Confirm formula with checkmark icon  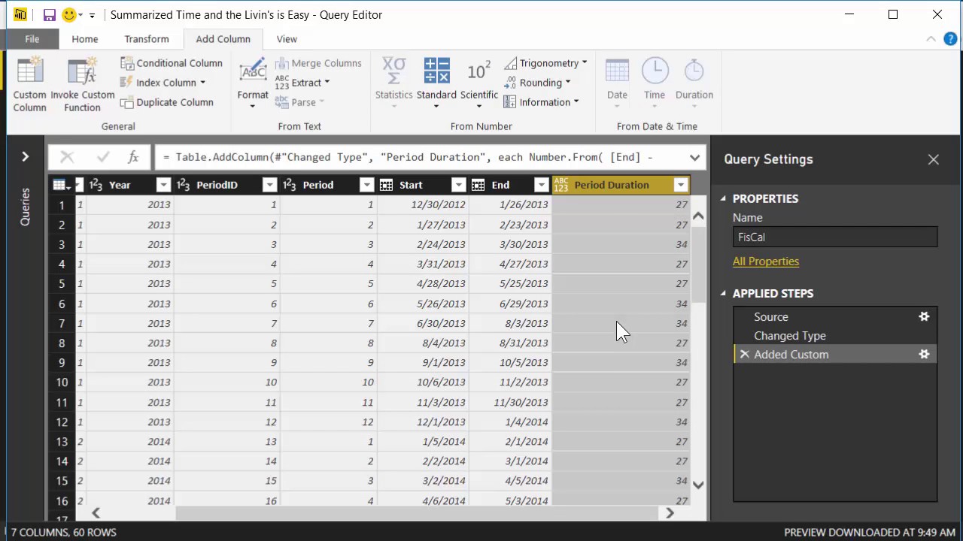(103, 157)
